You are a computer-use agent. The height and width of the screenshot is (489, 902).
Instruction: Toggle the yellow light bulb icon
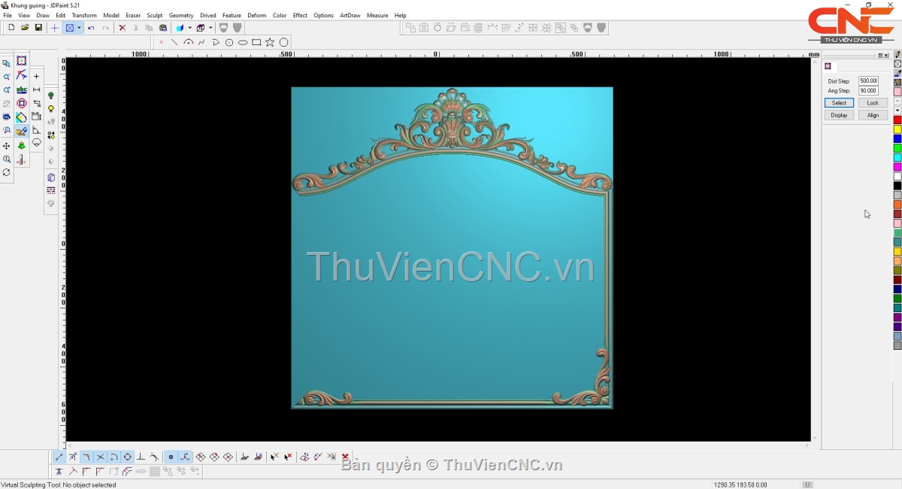pos(51,109)
